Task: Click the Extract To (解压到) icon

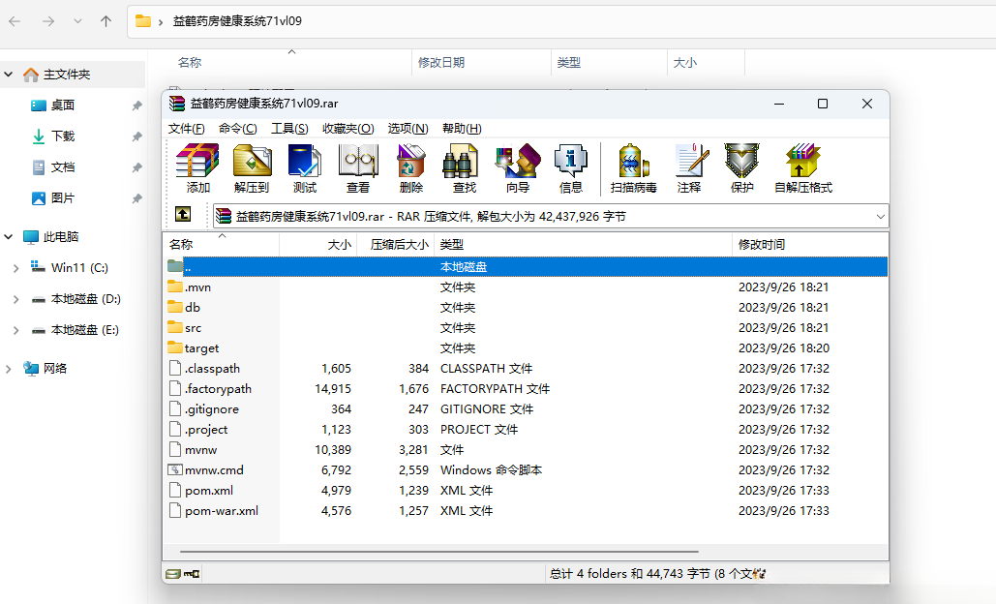Action: click(252, 167)
